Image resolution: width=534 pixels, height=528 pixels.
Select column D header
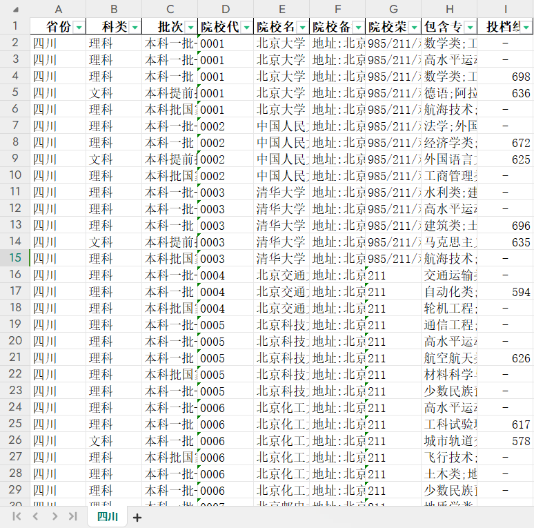pos(226,9)
